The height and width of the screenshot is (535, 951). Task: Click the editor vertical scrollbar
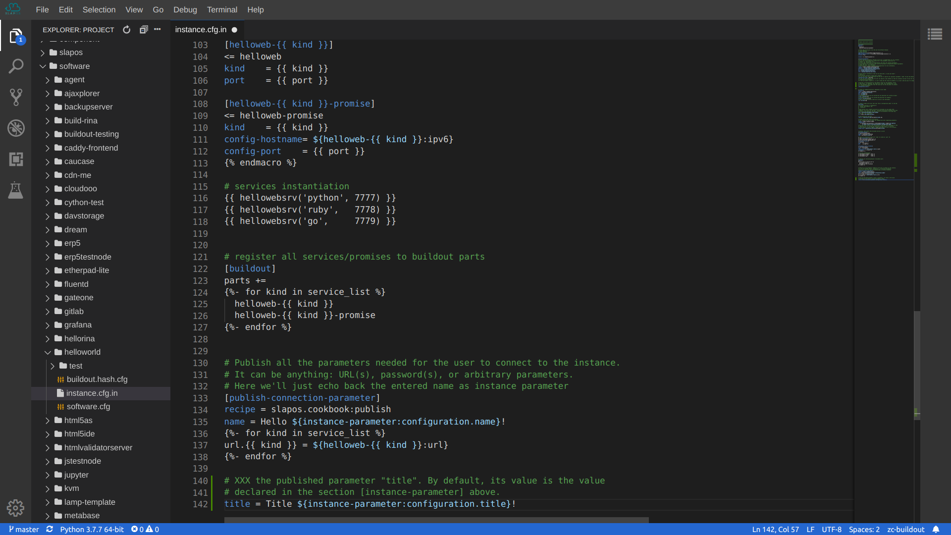pyautogui.click(x=917, y=366)
